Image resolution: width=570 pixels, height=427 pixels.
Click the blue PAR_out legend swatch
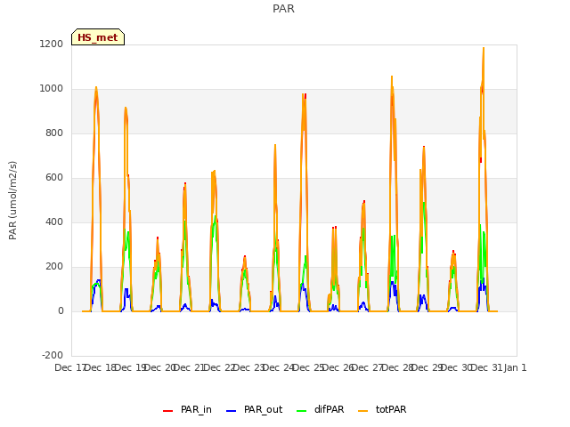click(x=231, y=411)
